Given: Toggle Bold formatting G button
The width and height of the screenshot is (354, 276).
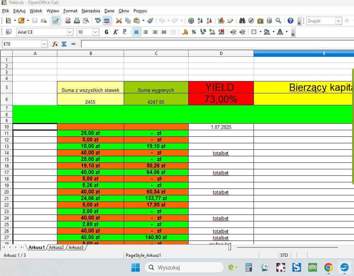Looking at the screenshot, I should click(106, 32).
